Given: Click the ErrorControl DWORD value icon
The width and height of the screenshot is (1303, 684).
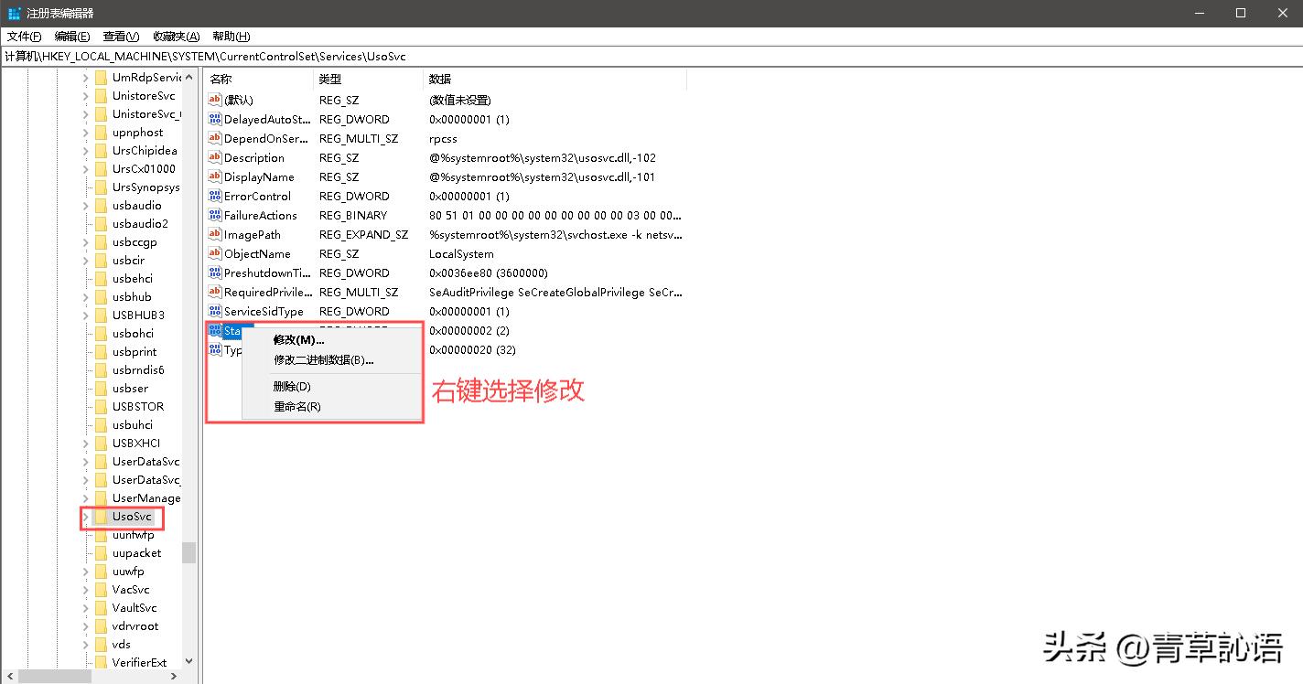Looking at the screenshot, I should 215,197.
